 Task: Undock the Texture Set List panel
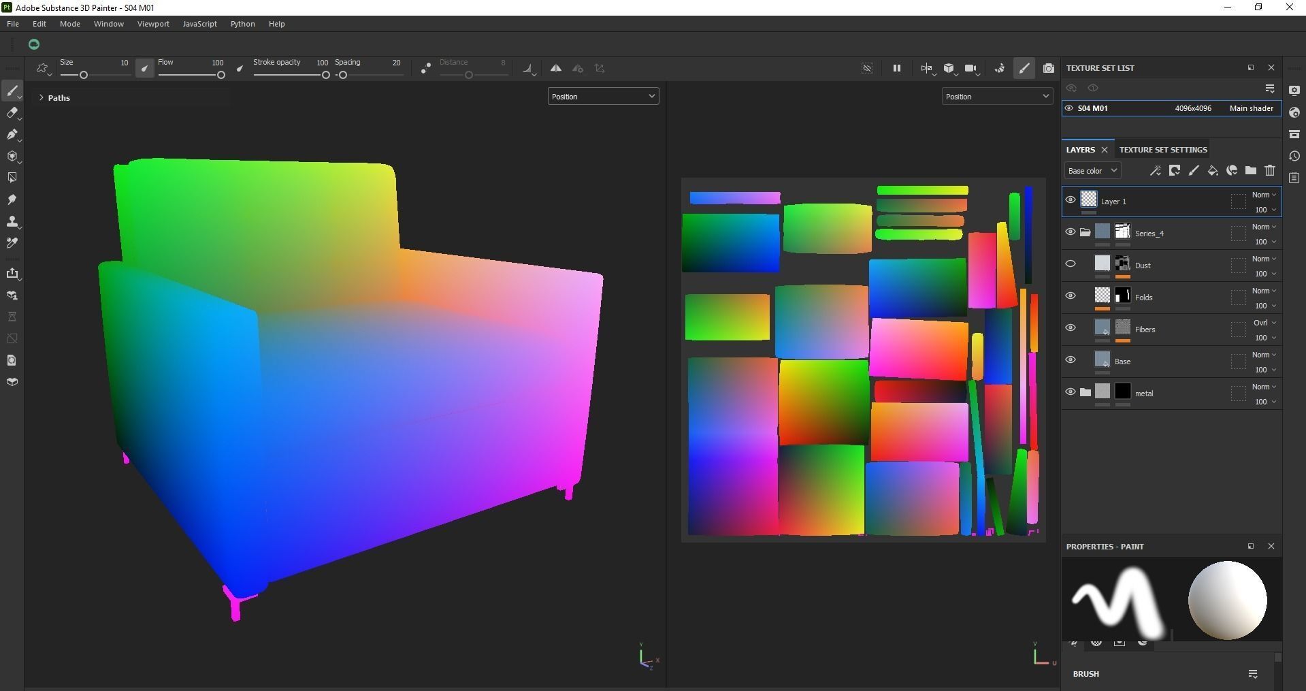pos(1251,67)
